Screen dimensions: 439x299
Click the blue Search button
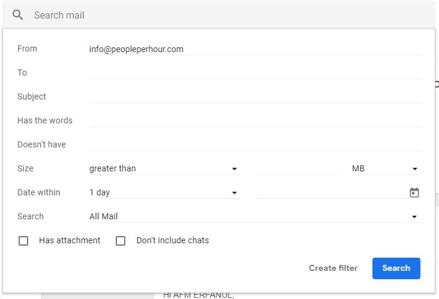(396, 268)
